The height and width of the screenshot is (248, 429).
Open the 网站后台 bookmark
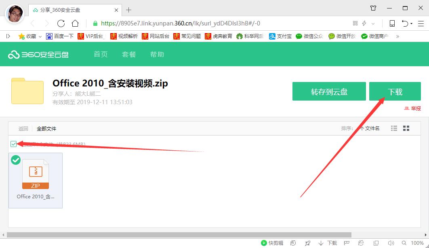tap(156, 36)
